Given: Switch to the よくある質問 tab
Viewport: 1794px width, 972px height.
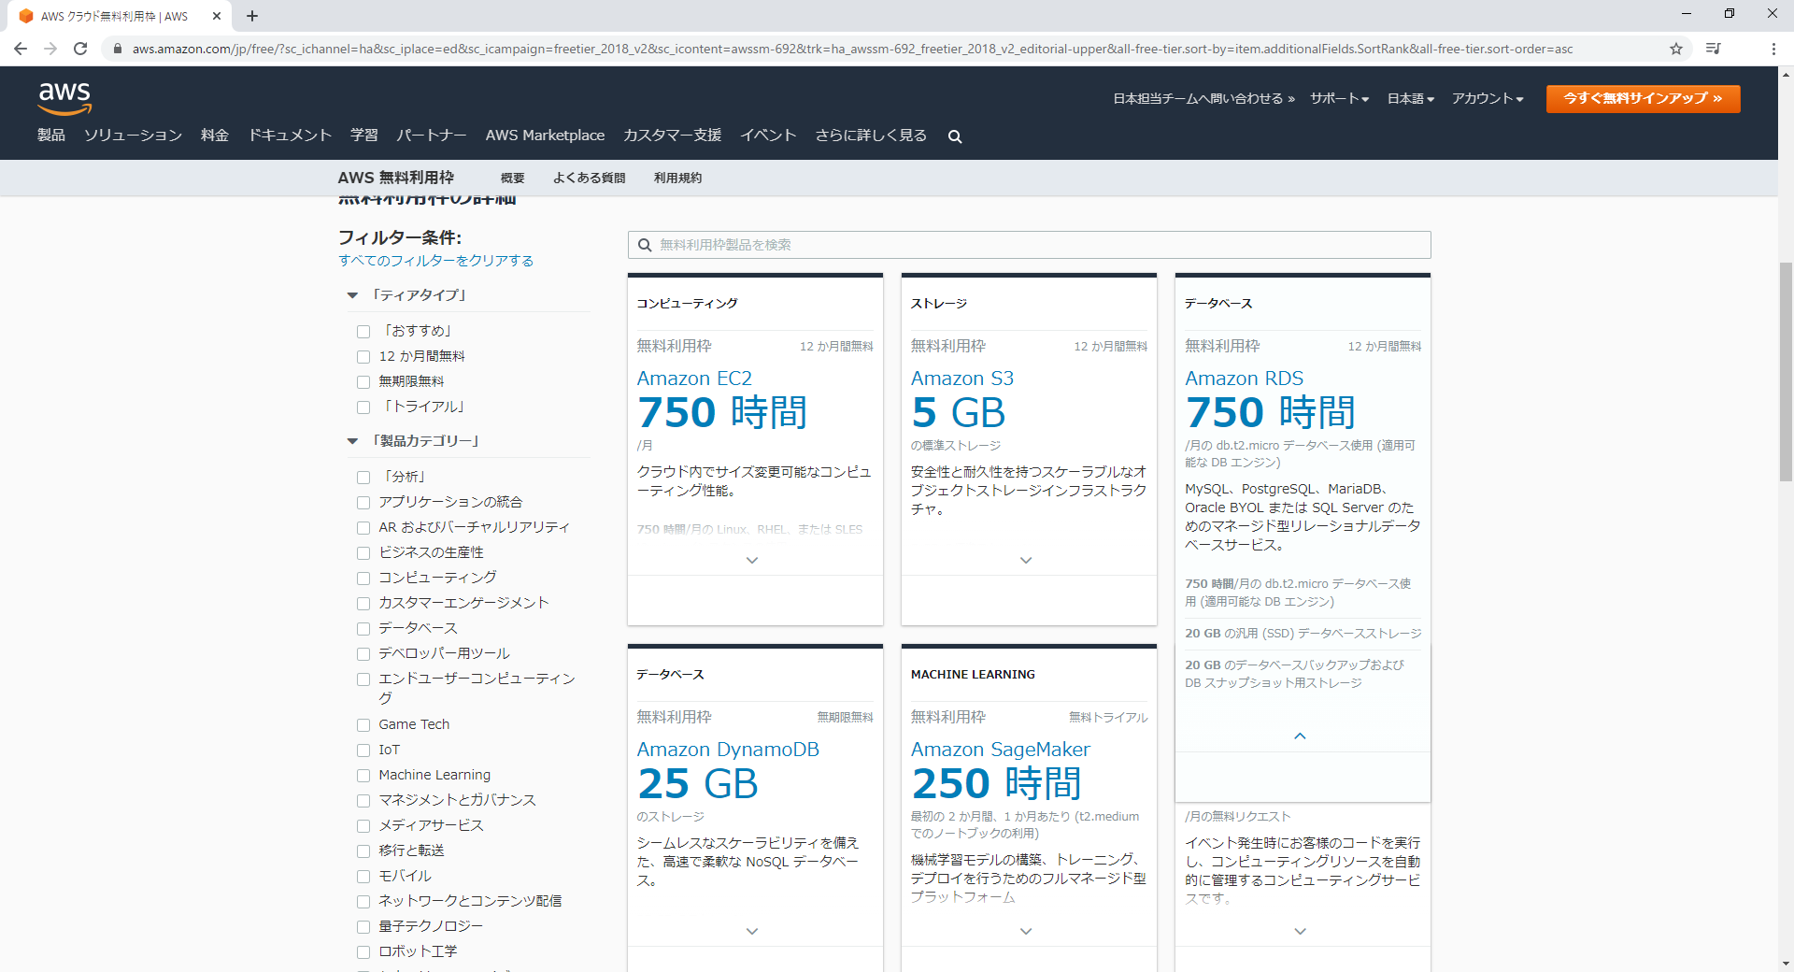Looking at the screenshot, I should click(589, 178).
